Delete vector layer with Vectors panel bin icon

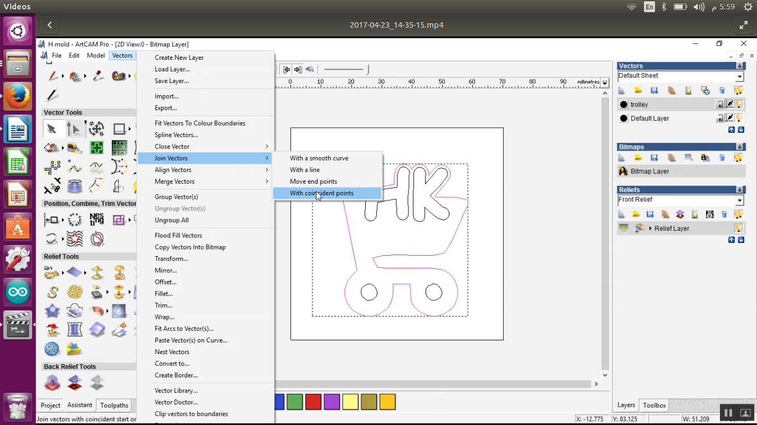point(722,90)
